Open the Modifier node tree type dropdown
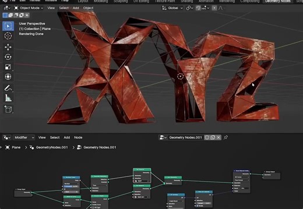 (x=24, y=138)
